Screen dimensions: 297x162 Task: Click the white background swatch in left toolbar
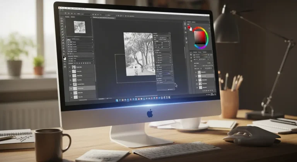pos(65,59)
